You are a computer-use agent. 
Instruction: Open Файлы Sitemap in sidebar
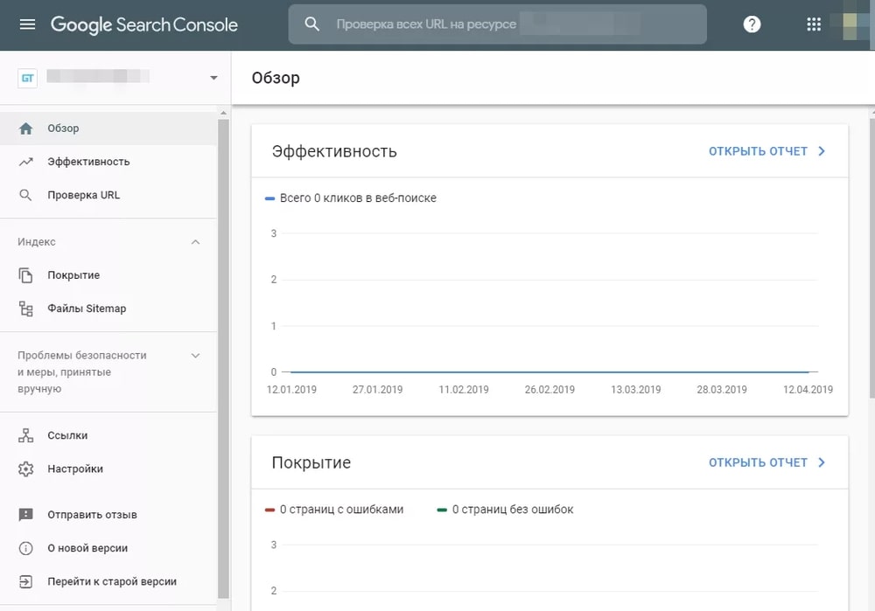[x=108, y=309]
